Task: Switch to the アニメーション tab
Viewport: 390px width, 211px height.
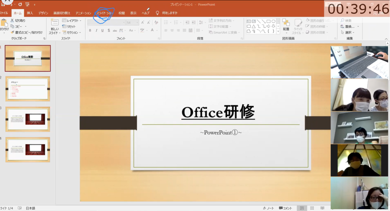Action: click(x=83, y=13)
